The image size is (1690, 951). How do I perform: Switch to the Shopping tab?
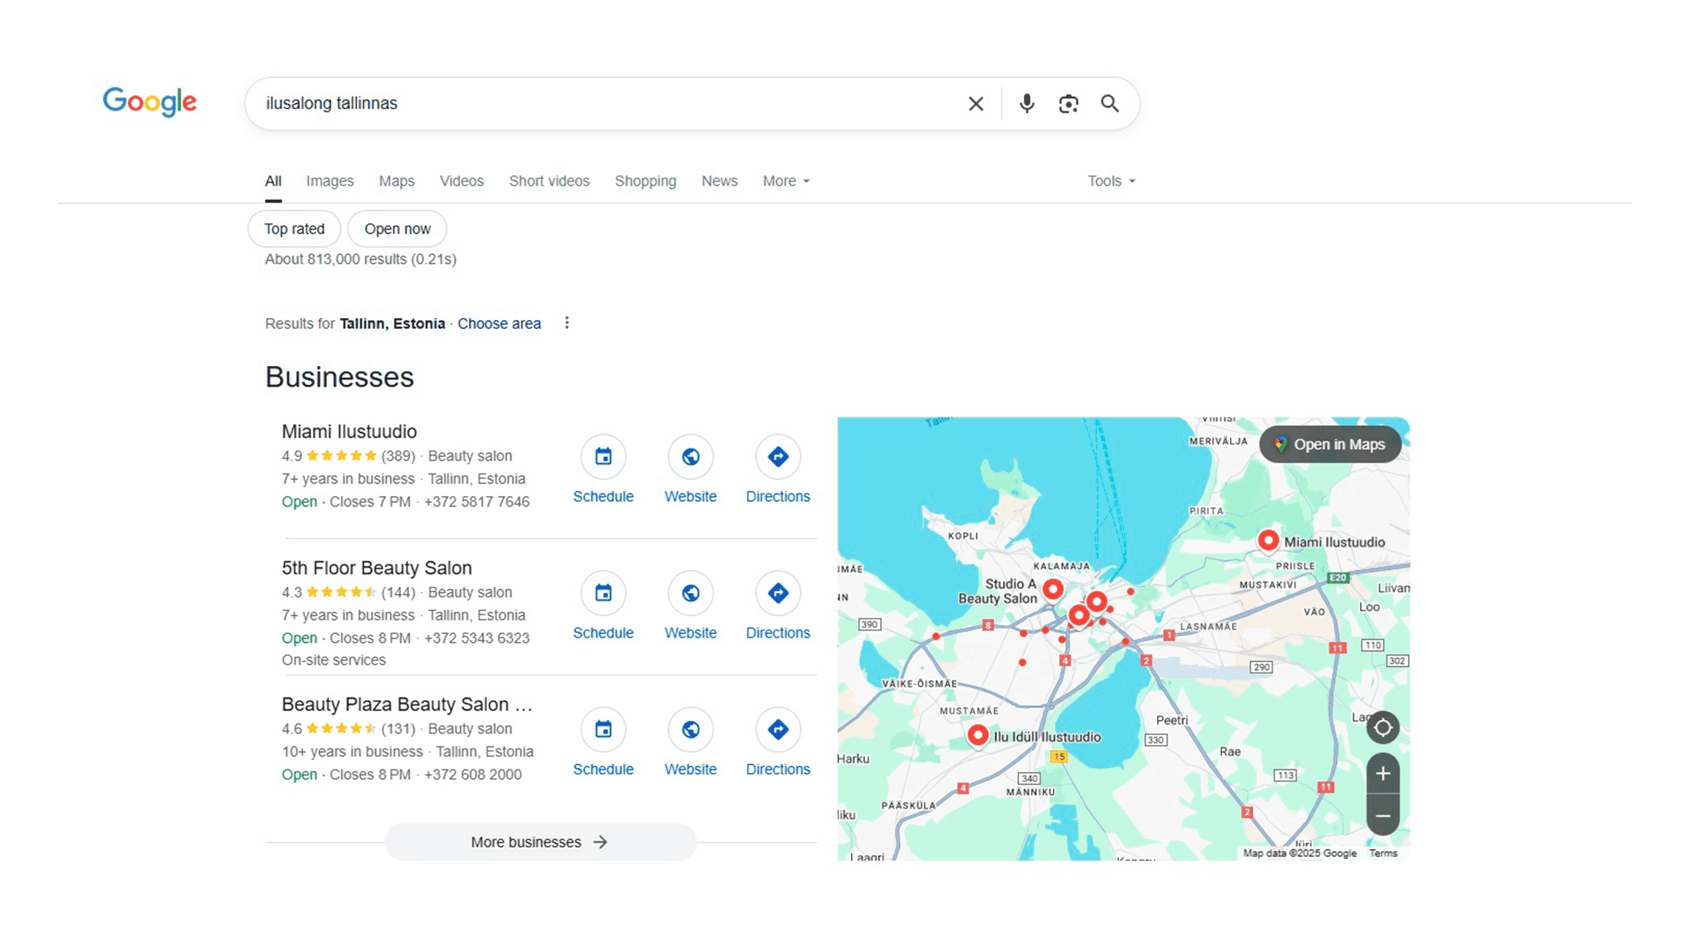(x=645, y=180)
